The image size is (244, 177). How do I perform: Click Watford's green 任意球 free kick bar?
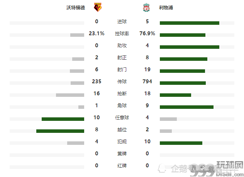63,119
